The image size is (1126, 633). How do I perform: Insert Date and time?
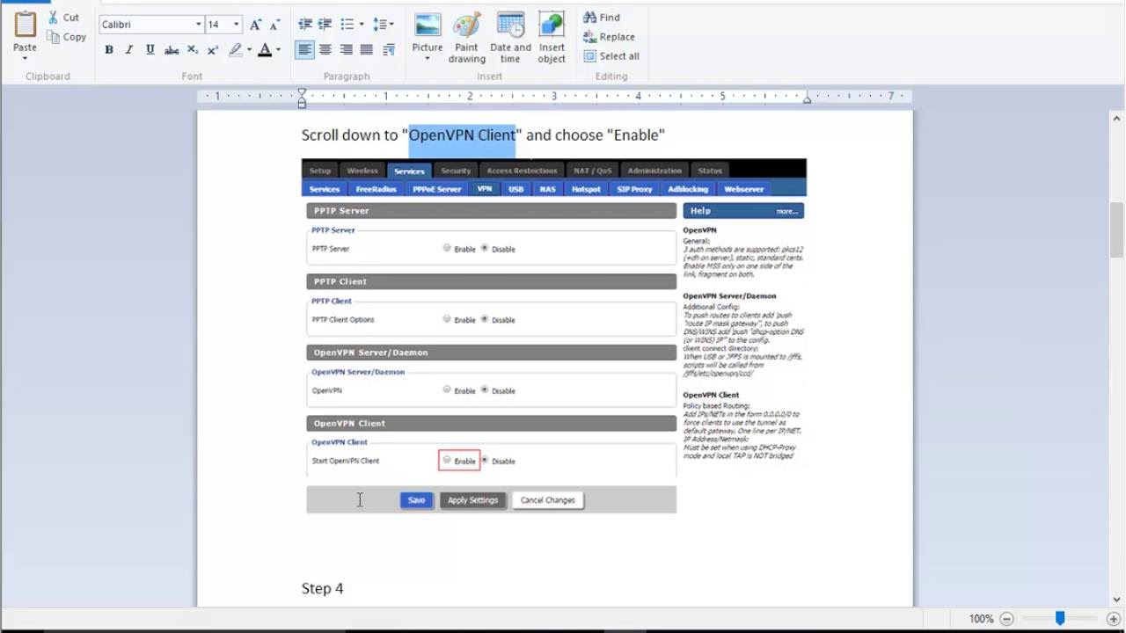(x=510, y=38)
